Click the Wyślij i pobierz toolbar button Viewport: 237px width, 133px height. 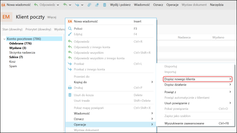(120, 5)
